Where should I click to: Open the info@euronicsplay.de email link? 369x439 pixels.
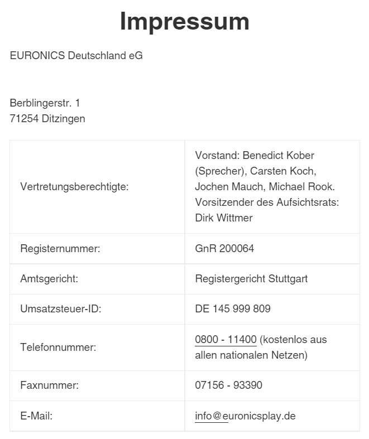point(245,416)
